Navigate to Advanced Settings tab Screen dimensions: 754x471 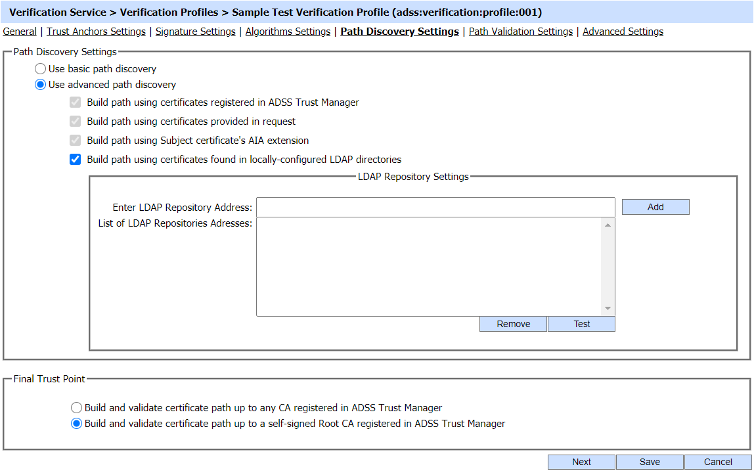coord(623,32)
